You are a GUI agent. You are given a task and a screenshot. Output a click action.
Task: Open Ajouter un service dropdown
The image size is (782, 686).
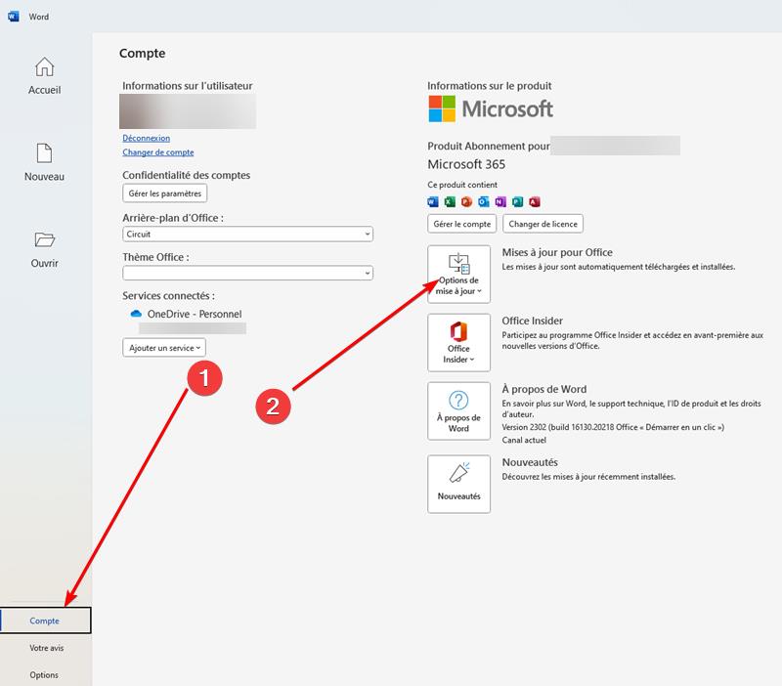(x=164, y=348)
